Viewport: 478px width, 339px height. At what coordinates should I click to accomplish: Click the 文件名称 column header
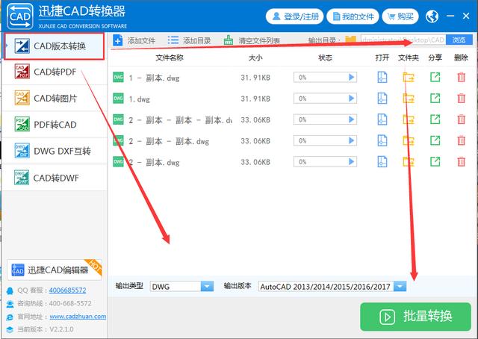[x=170, y=57]
